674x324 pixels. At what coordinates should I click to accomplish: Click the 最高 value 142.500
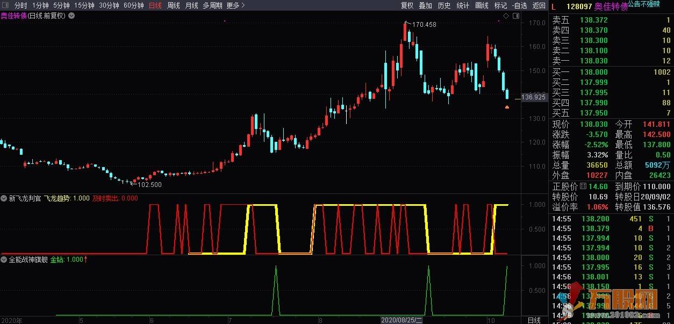coord(656,134)
